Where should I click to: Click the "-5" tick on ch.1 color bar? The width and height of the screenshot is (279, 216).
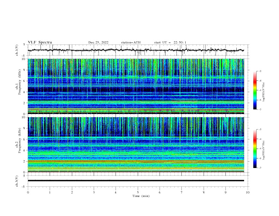coord(260,90)
